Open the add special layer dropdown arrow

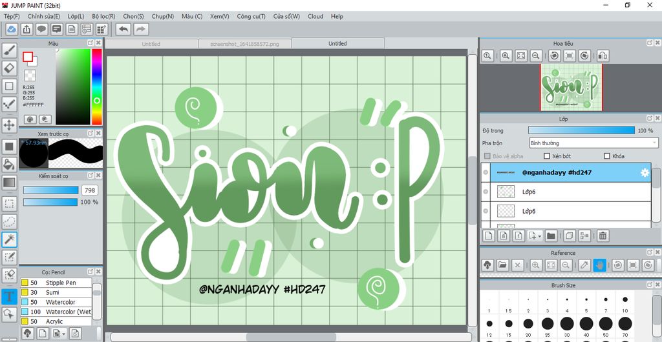[x=535, y=236]
